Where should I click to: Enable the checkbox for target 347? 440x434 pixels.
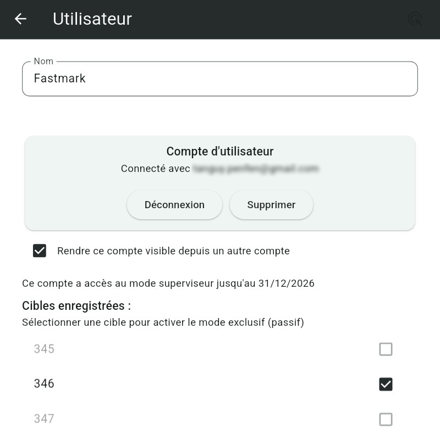[386, 419]
